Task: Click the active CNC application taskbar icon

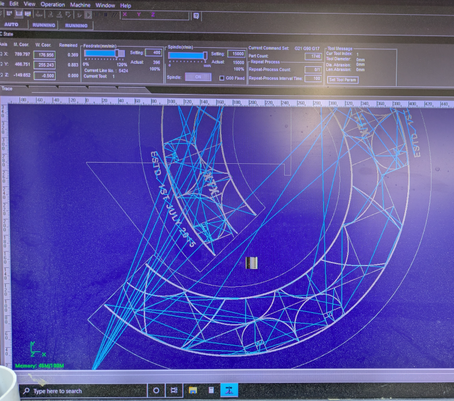Action: tap(229, 390)
